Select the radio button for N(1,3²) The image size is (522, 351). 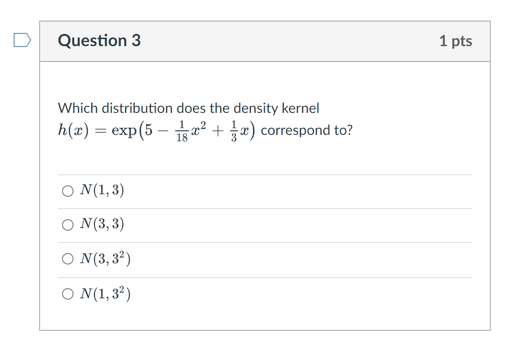pyautogui.click(x=68, y=293)
